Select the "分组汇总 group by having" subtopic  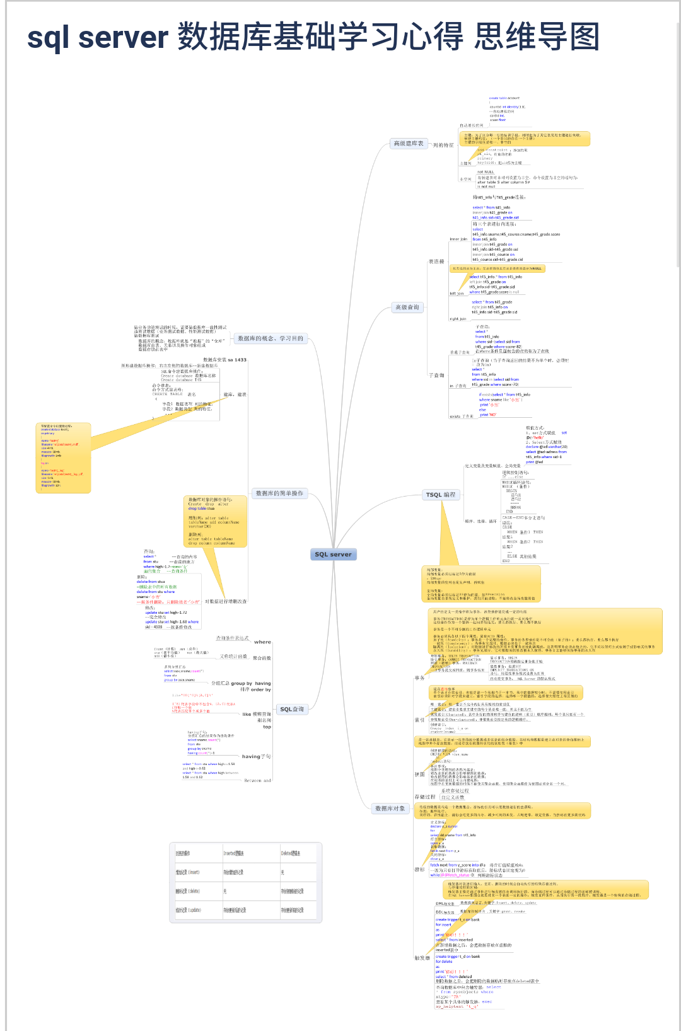click(241, 683)
